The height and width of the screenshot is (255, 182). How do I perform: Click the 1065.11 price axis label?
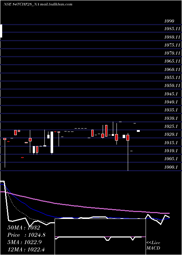point(172,61)
